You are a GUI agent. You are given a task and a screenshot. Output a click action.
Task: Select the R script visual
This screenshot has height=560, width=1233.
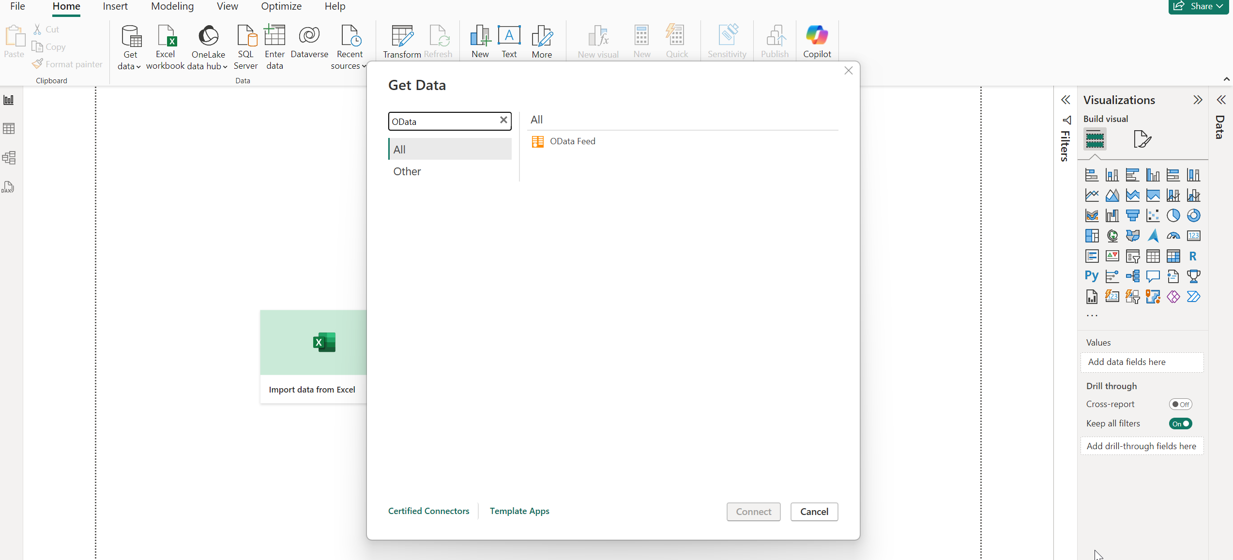[x=1193, y=256]
